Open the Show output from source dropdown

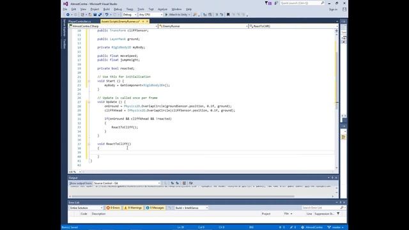pyautogui.click(x=127, y=183)
